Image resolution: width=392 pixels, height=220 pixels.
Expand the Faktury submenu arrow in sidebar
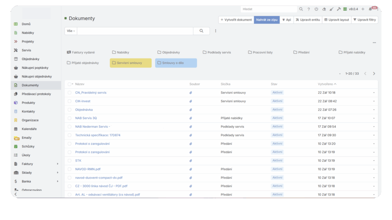pos(58,164)
